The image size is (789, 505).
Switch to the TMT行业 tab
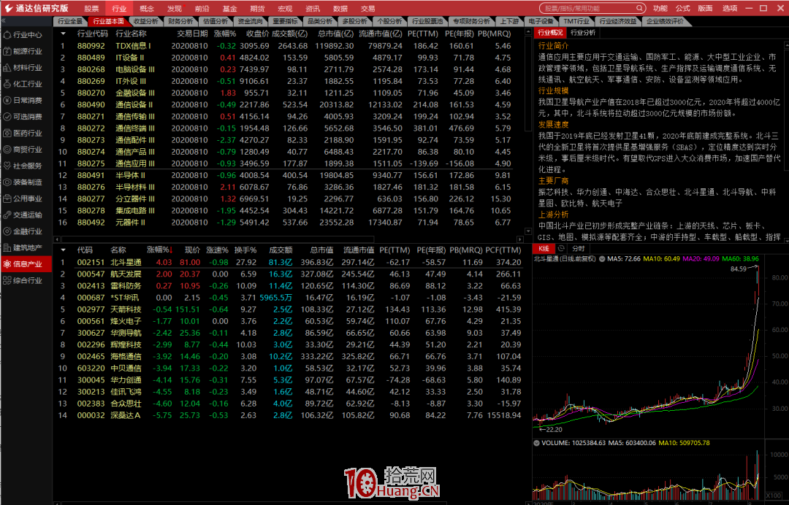pyautogui.click(x=576, y=22)
